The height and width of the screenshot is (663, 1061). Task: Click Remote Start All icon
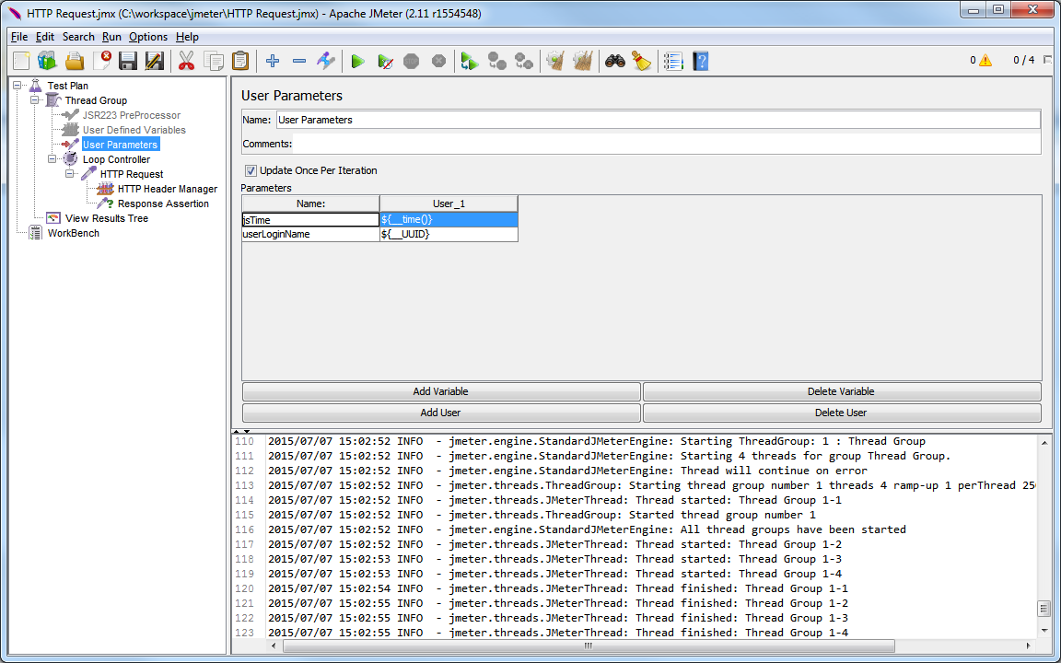[x=470, y=61]
